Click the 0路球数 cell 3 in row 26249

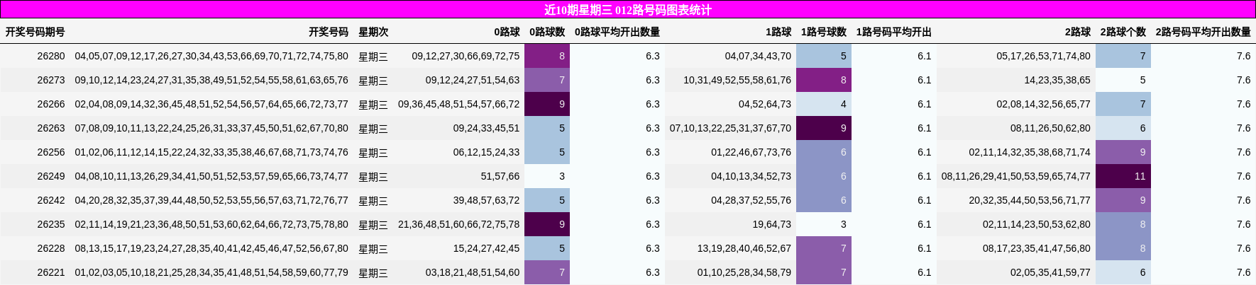(x=547, y=176)
